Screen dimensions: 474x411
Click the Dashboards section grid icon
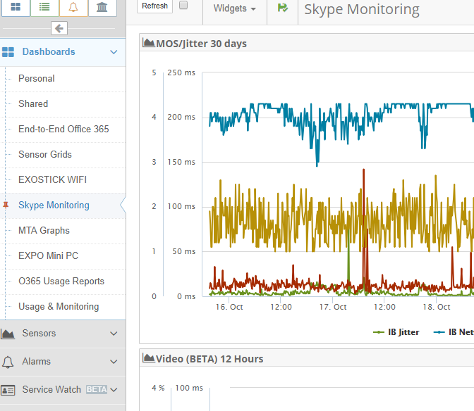click(8, 52)
